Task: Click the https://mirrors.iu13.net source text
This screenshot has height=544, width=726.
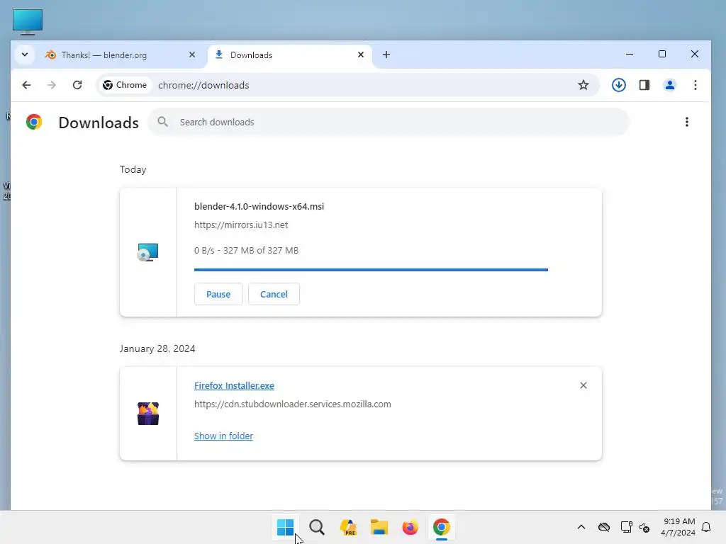Action: [x=241, y=225]
